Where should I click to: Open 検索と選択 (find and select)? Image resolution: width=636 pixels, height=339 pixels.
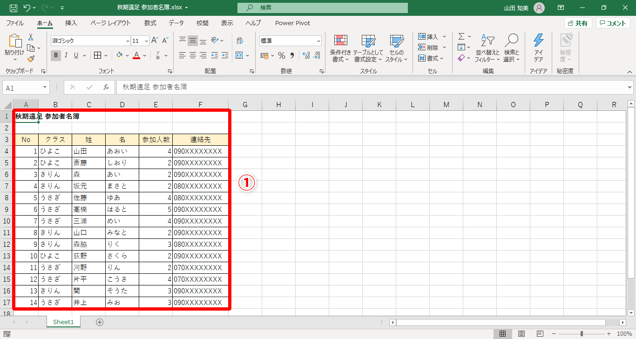click(512, 48)
